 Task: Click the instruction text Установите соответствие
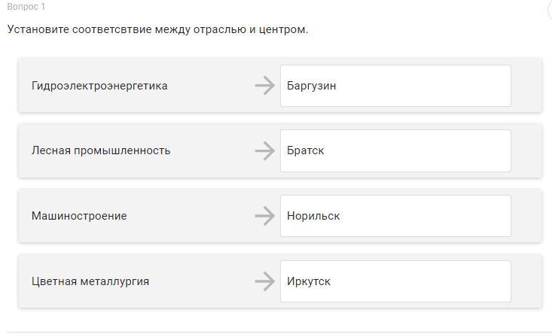point(157,29)
